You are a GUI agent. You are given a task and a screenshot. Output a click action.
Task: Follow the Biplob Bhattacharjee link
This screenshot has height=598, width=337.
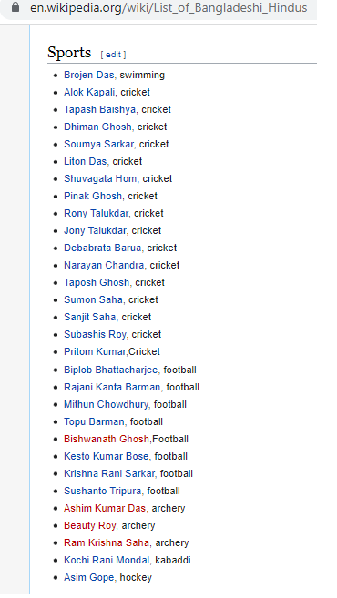[x=110, y=370]
